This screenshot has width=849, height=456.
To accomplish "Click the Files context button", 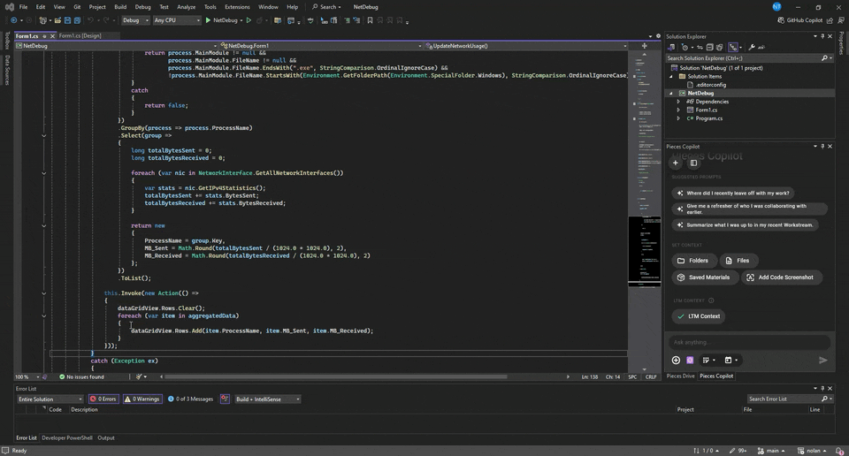I will 738,261.
